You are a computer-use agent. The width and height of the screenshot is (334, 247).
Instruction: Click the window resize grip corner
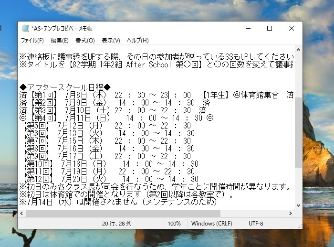coord(300,226)
